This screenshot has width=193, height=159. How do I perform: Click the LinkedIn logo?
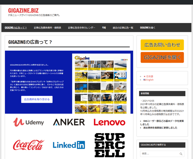(x=69, y=145)
